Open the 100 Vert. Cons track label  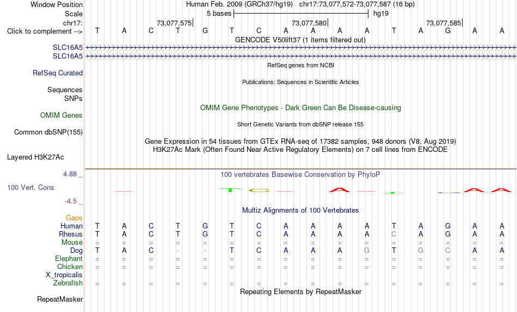30,187
